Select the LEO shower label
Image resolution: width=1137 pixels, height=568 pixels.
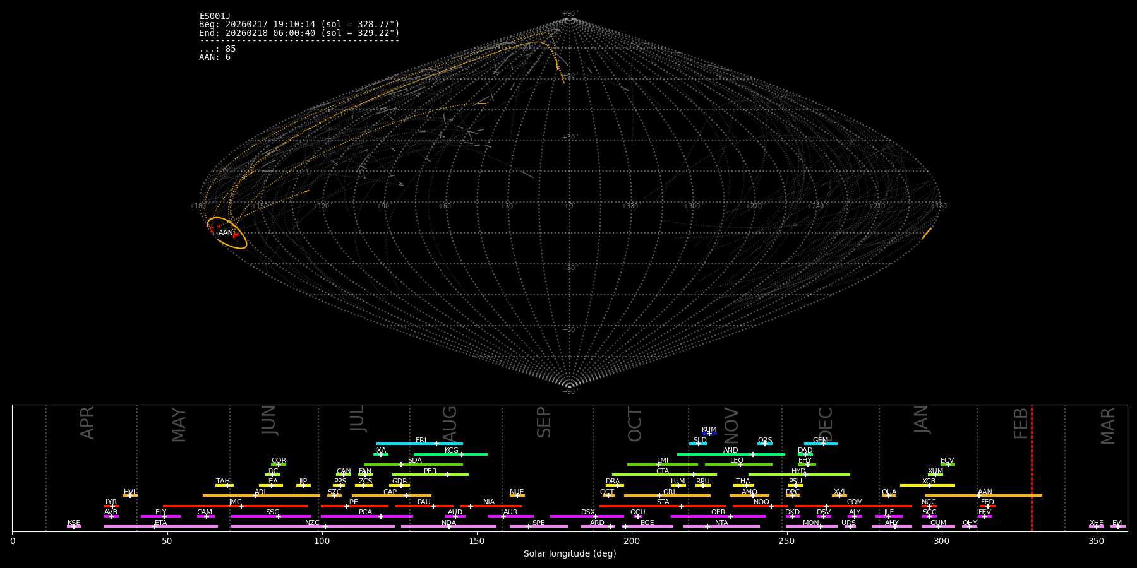coord(737,461)
